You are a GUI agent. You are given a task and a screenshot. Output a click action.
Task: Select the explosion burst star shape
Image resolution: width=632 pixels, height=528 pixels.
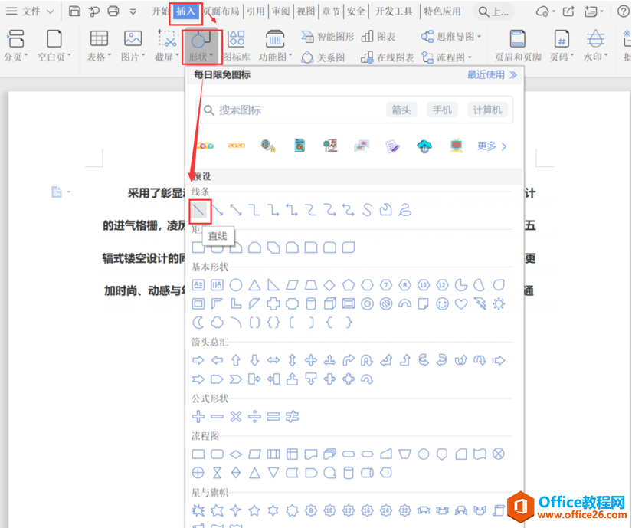tap(198, 510)
